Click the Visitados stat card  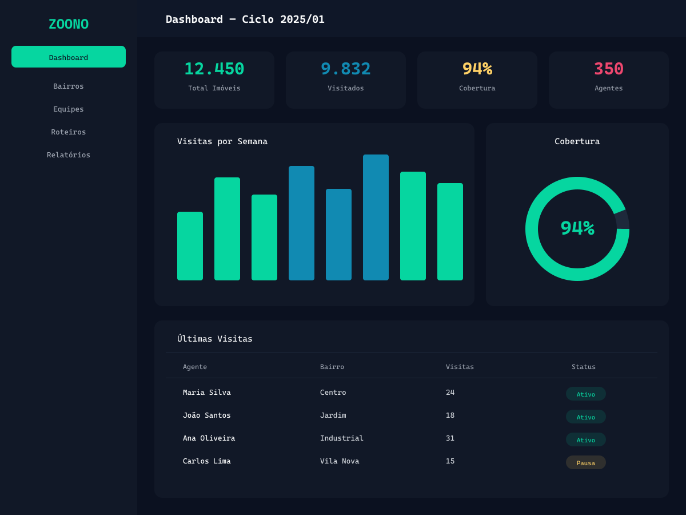pos(345,80)
